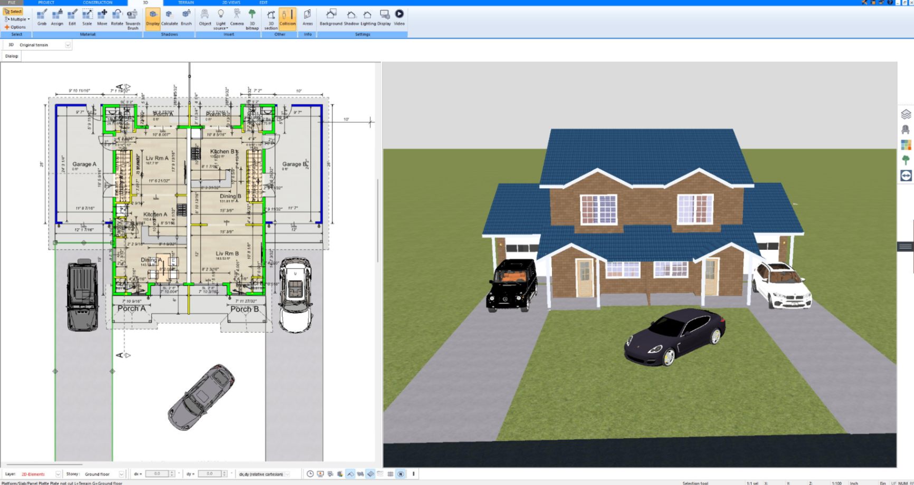Switch to the EDIT ribbon tab
The height and width of the screenshot is (485, 914).
click(263, 3)
